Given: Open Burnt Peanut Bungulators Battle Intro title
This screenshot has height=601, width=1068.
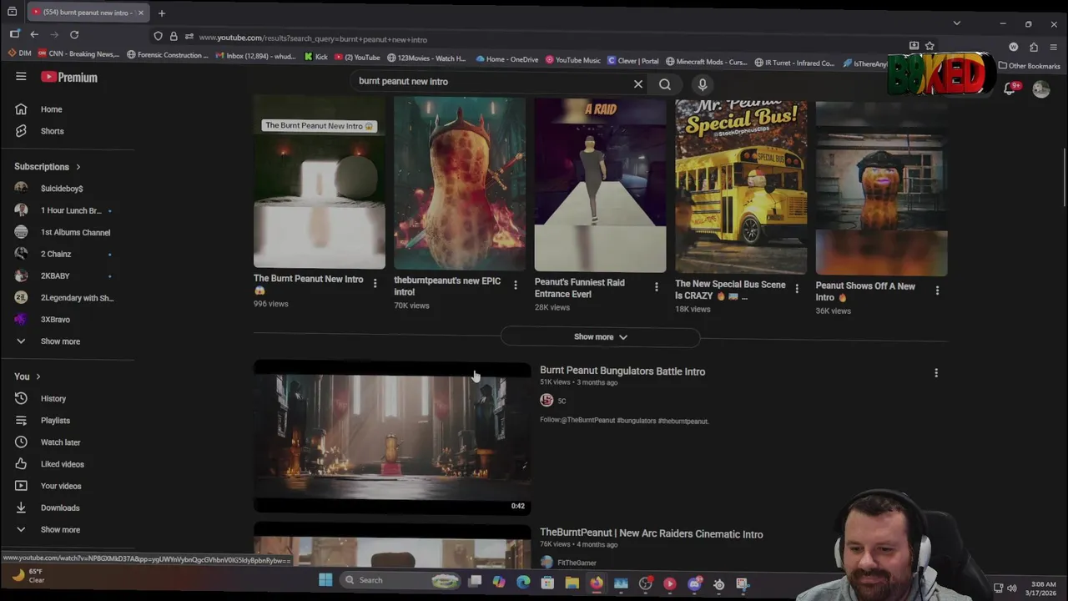Looking at the screenshot, I should click(622, 371).
